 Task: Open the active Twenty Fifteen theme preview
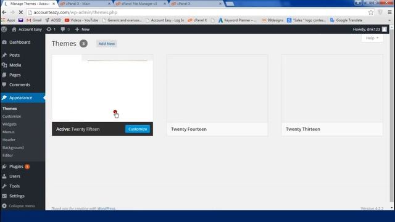[x=102, y=89]
